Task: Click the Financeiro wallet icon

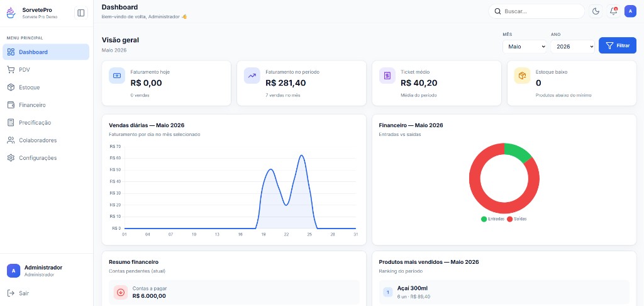Action: [x=11, y=105]
